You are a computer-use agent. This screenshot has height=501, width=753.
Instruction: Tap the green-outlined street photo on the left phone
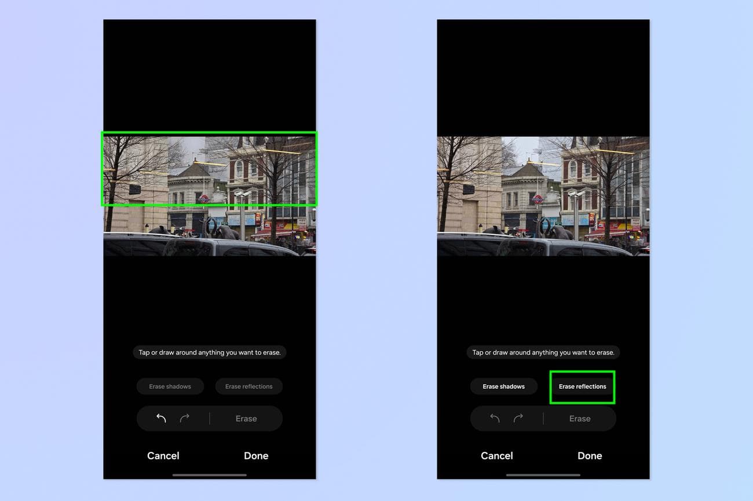[210, 169]
